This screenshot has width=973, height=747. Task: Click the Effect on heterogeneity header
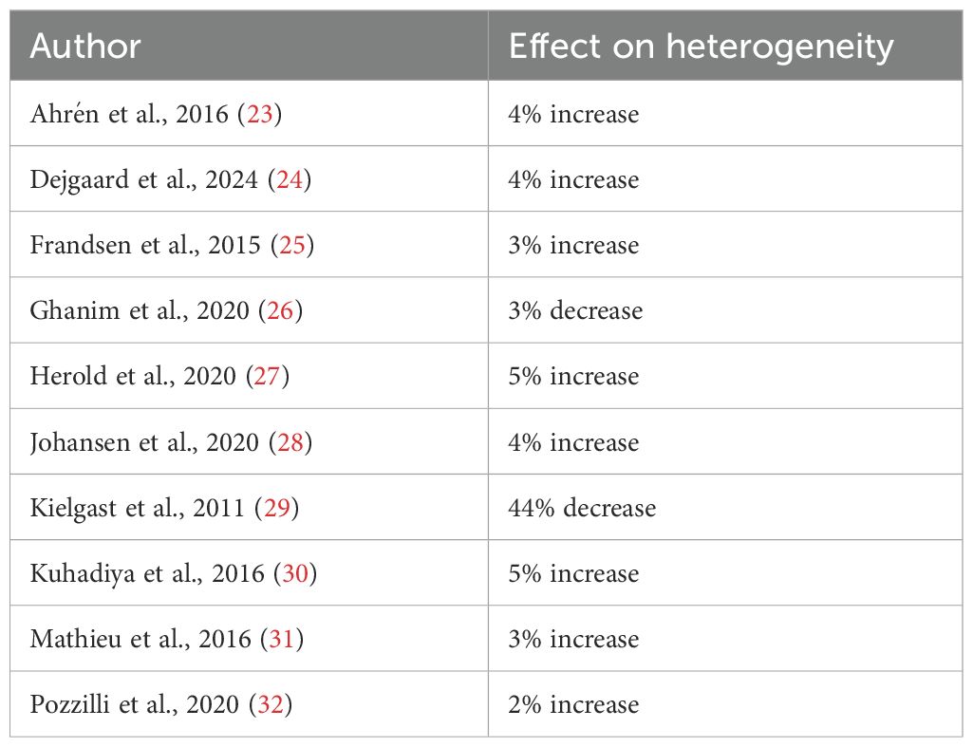[x=701, y=46]
